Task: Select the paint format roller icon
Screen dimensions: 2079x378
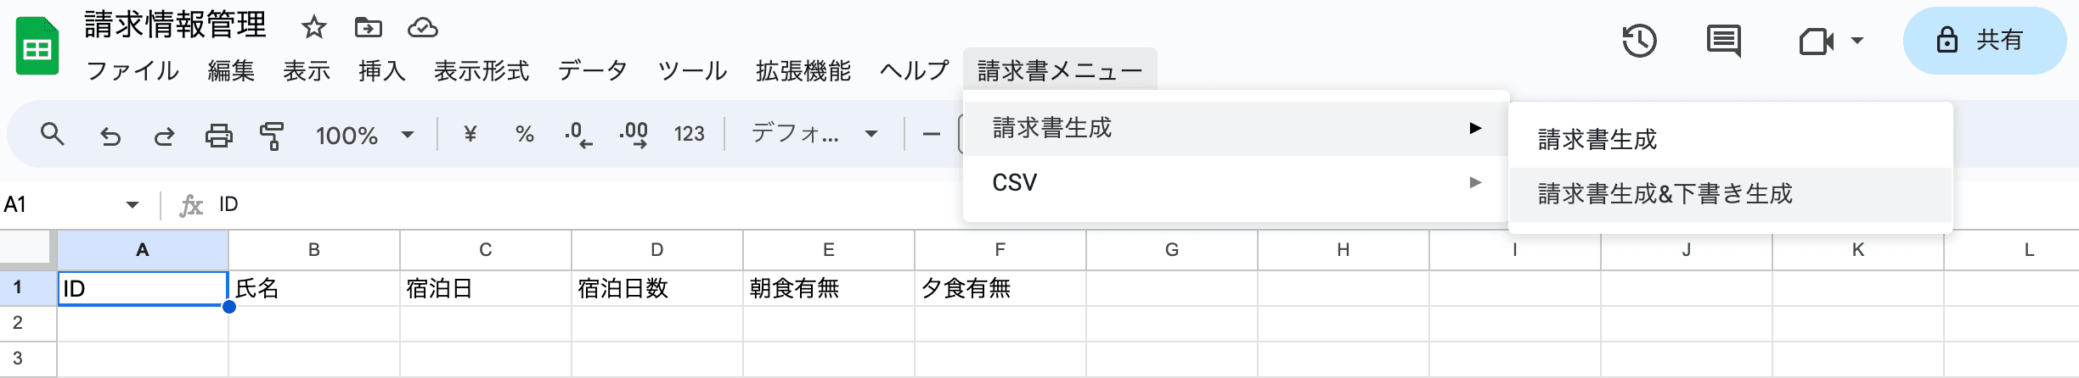Action: point(272,135)
